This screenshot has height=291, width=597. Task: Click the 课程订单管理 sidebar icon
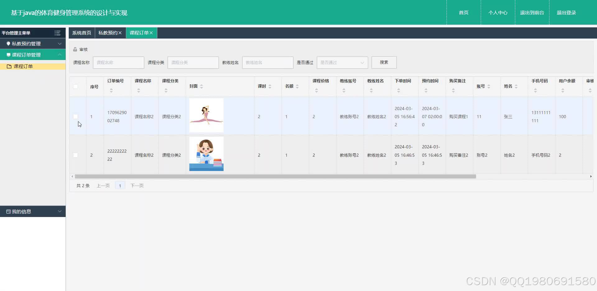pyautogui.click(x=8, y=55)
